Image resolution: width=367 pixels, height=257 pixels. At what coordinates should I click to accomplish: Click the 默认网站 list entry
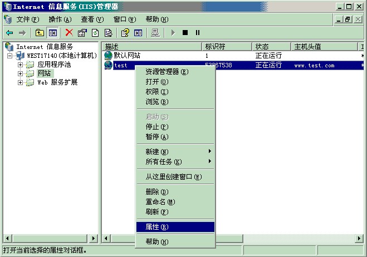(127, 56)
